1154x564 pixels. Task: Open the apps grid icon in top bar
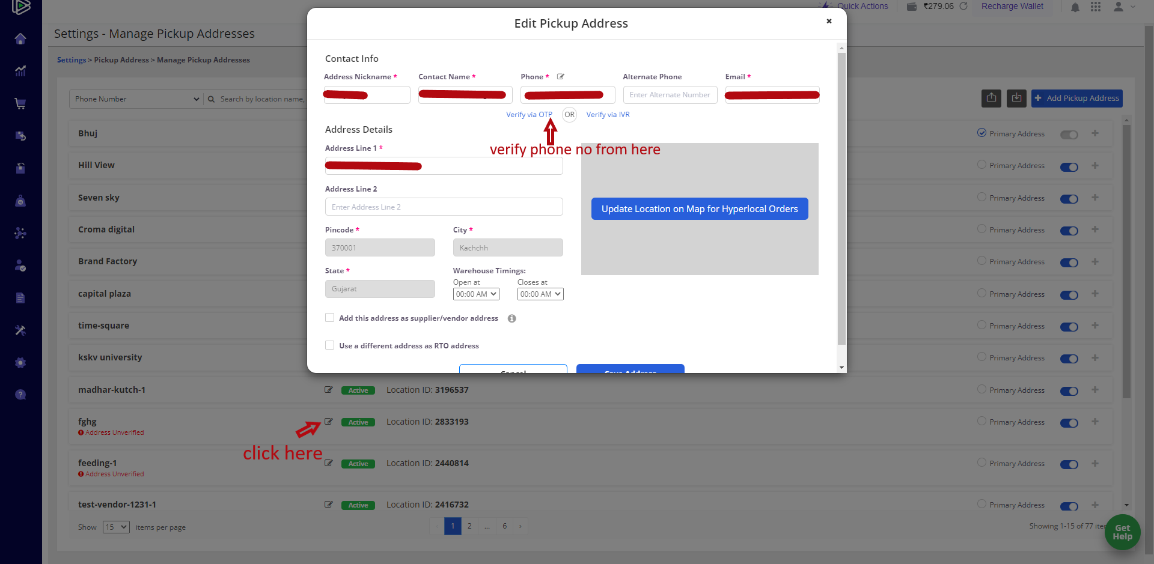pos(1096,7)
